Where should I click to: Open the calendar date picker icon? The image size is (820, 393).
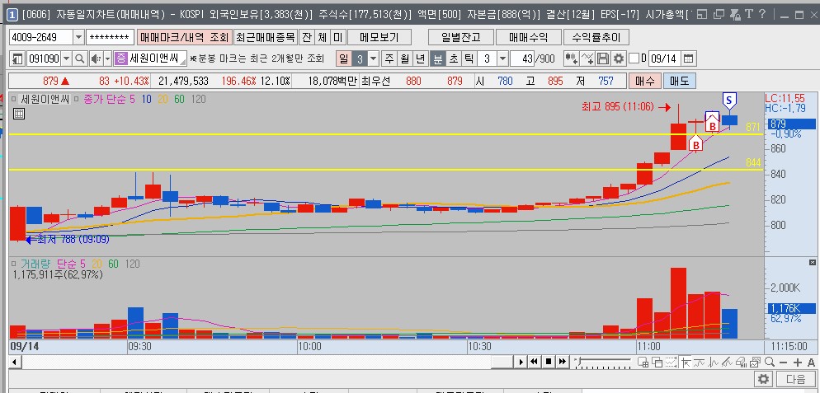690,58
